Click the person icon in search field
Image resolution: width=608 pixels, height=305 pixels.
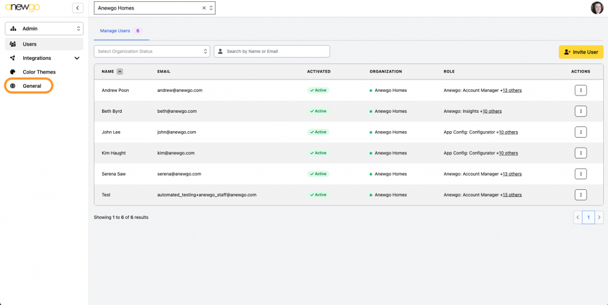pos(220,51)
